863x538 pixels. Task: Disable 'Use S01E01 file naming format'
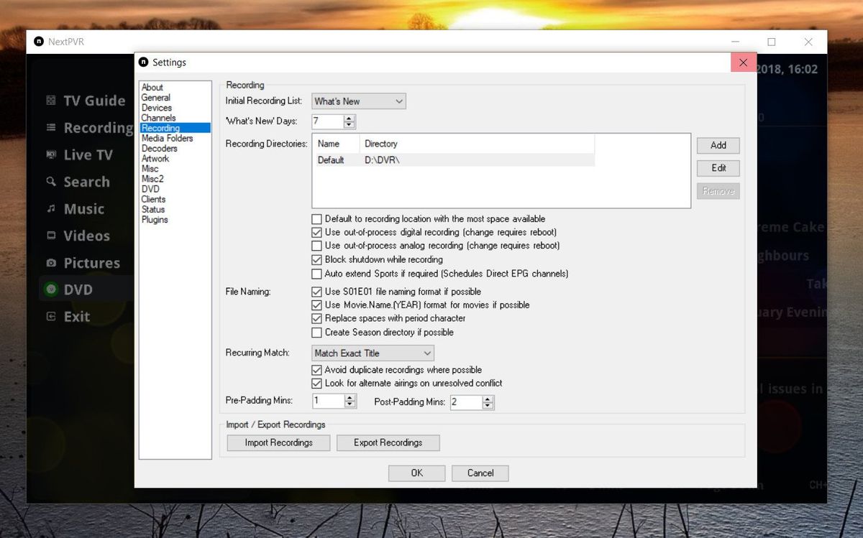[316, 292]
